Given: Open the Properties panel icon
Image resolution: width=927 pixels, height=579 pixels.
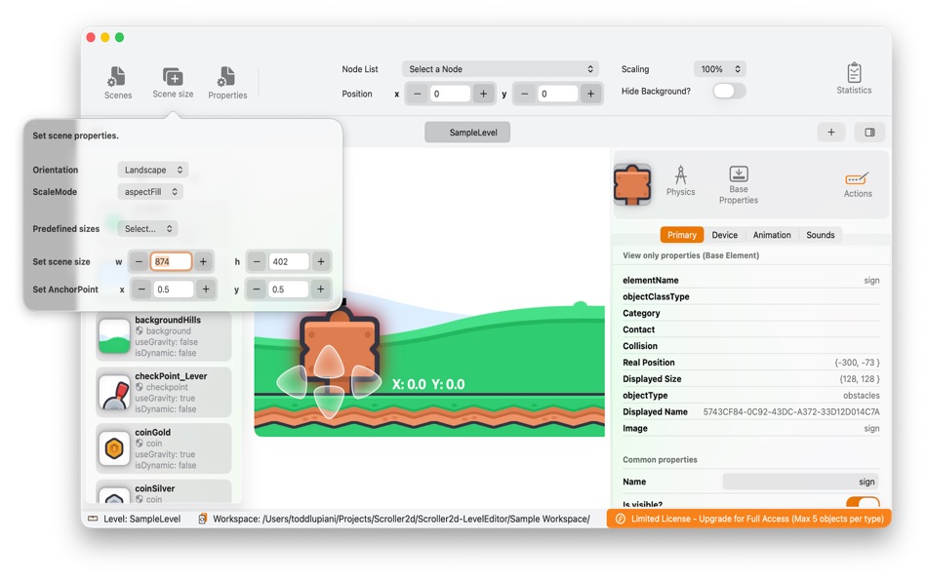Looking at the screenshot, I should 227,82.
